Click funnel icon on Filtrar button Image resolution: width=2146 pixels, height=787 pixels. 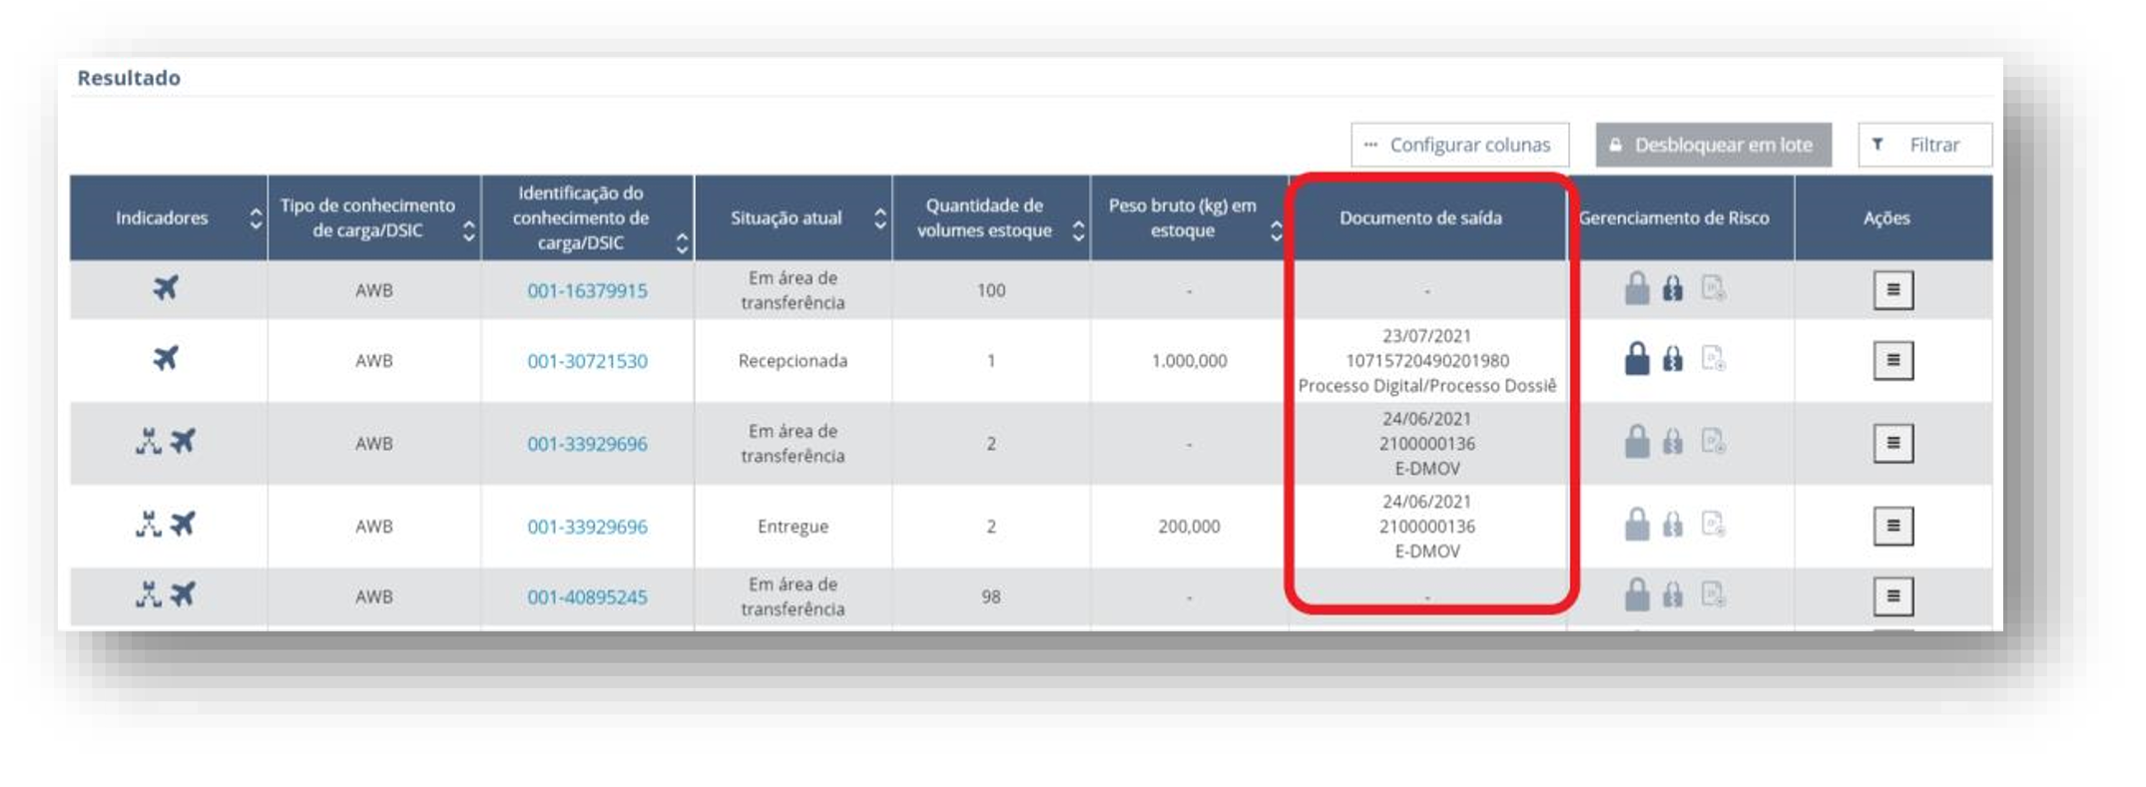pos(1878,145)
